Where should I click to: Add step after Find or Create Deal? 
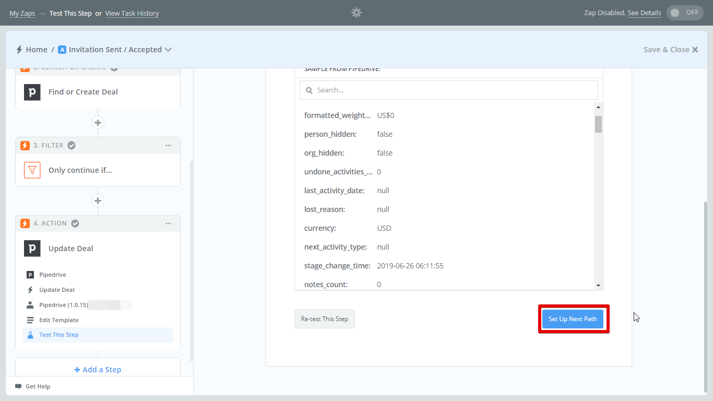coord(98,123)
